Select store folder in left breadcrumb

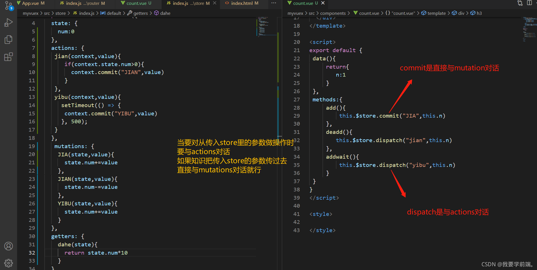pyautogui.click(x=60, y=13)
